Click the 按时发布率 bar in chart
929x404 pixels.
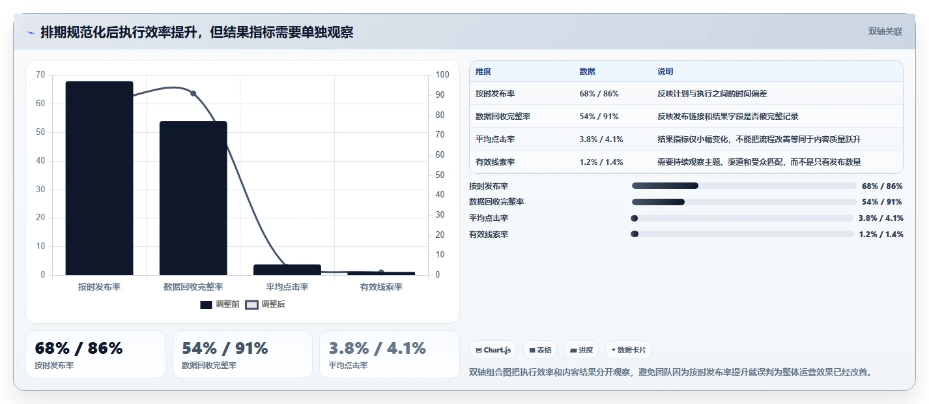coord(99,178)
